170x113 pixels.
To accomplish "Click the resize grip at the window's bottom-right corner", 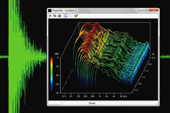I will coord(157,104).
